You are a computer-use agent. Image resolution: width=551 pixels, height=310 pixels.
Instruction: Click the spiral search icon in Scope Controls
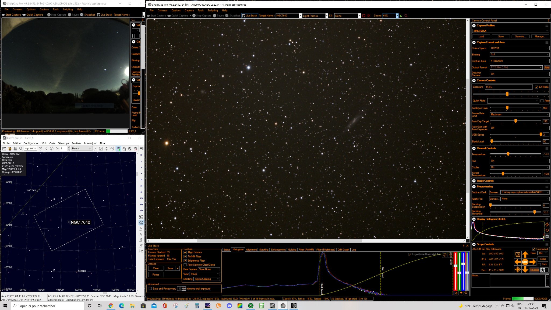[x=517, y=254]
